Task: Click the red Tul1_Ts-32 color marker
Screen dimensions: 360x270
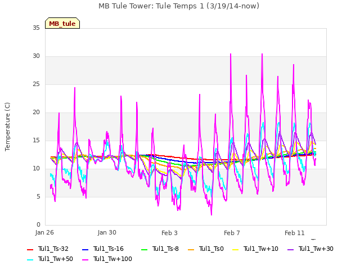Action: coord(30,250)
